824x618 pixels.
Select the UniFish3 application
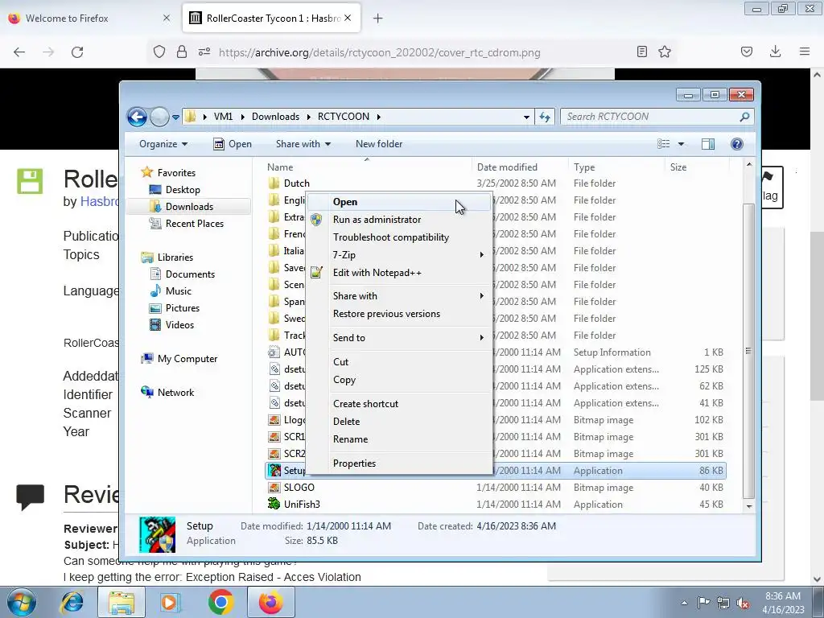[302, 505]
